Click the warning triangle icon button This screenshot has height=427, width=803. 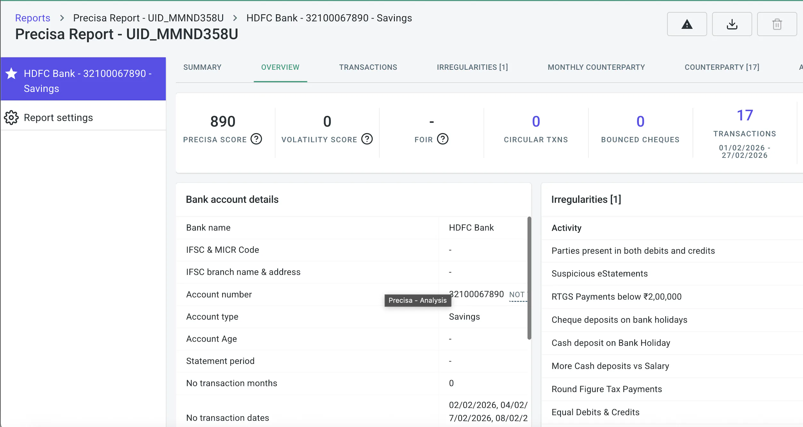click(x=687, y=24)
